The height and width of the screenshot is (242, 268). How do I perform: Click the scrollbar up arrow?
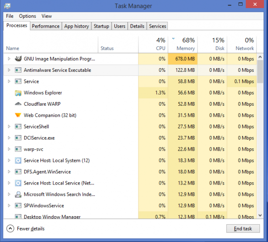click(x=260, y=57)
